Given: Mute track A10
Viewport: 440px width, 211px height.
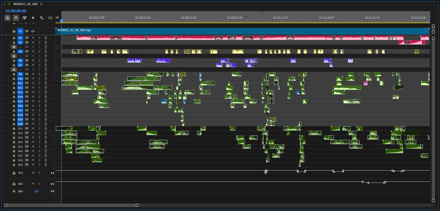Looking at the screenshot, I should pyautogui.click(x=33, y=79).
